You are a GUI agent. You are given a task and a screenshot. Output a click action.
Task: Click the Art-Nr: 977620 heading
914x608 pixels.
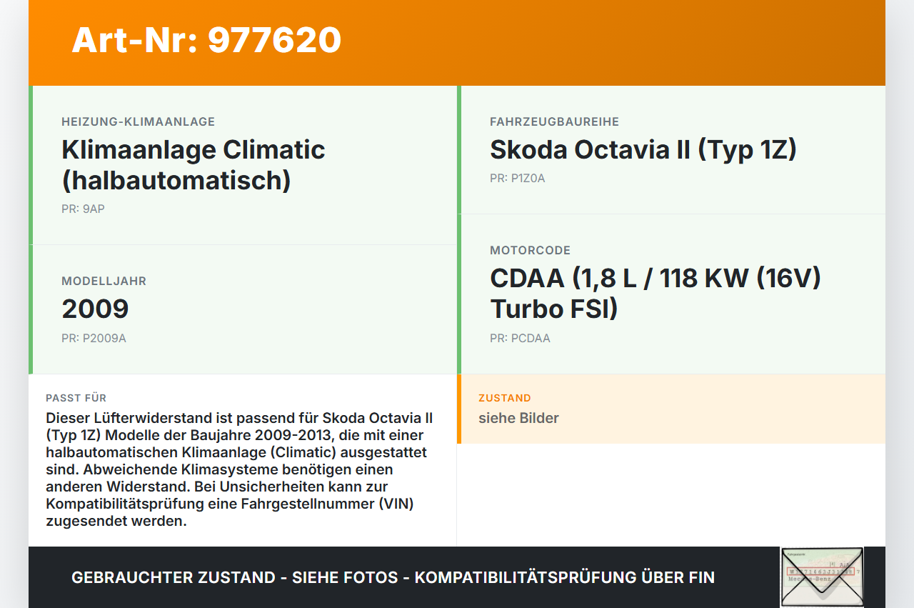[206, 40]
